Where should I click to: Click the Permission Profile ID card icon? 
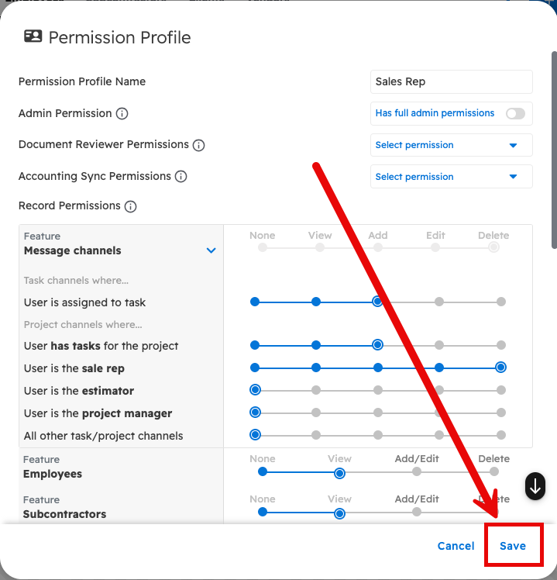(33, 36)
